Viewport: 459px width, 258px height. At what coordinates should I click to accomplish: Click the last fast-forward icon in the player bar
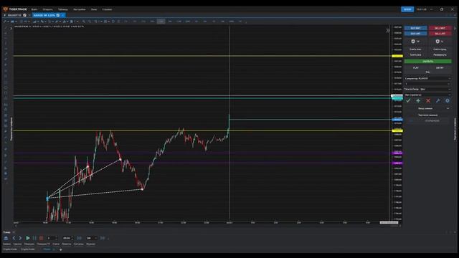point(103,238)
